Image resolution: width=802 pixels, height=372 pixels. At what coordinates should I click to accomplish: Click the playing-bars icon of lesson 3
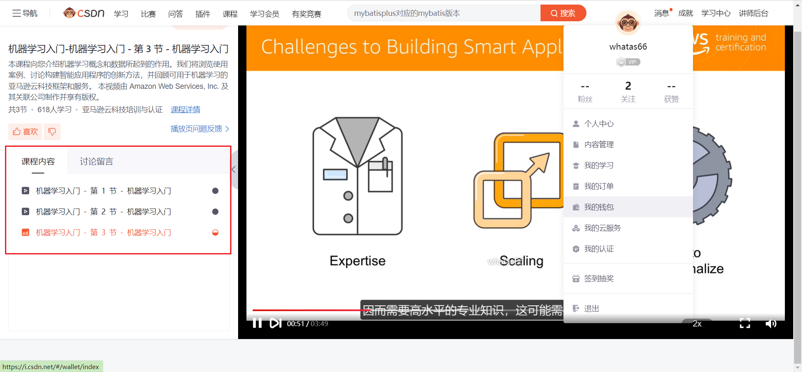pos(25,233)
